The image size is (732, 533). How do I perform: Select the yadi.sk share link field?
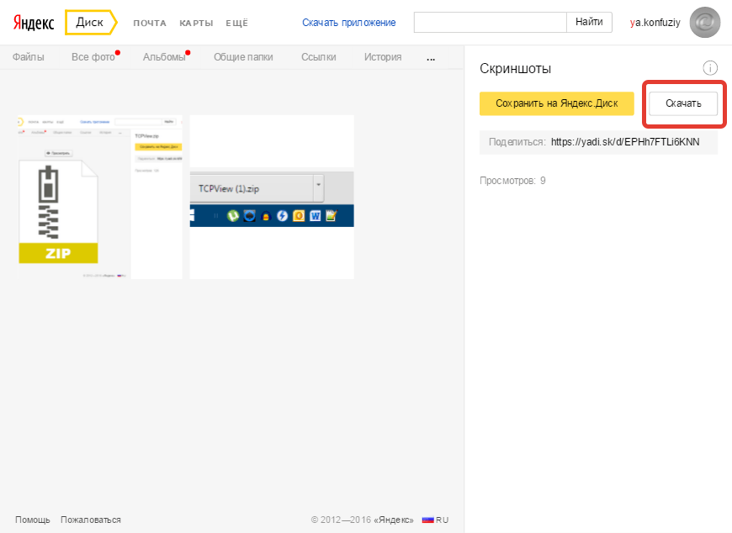point(624,142)
